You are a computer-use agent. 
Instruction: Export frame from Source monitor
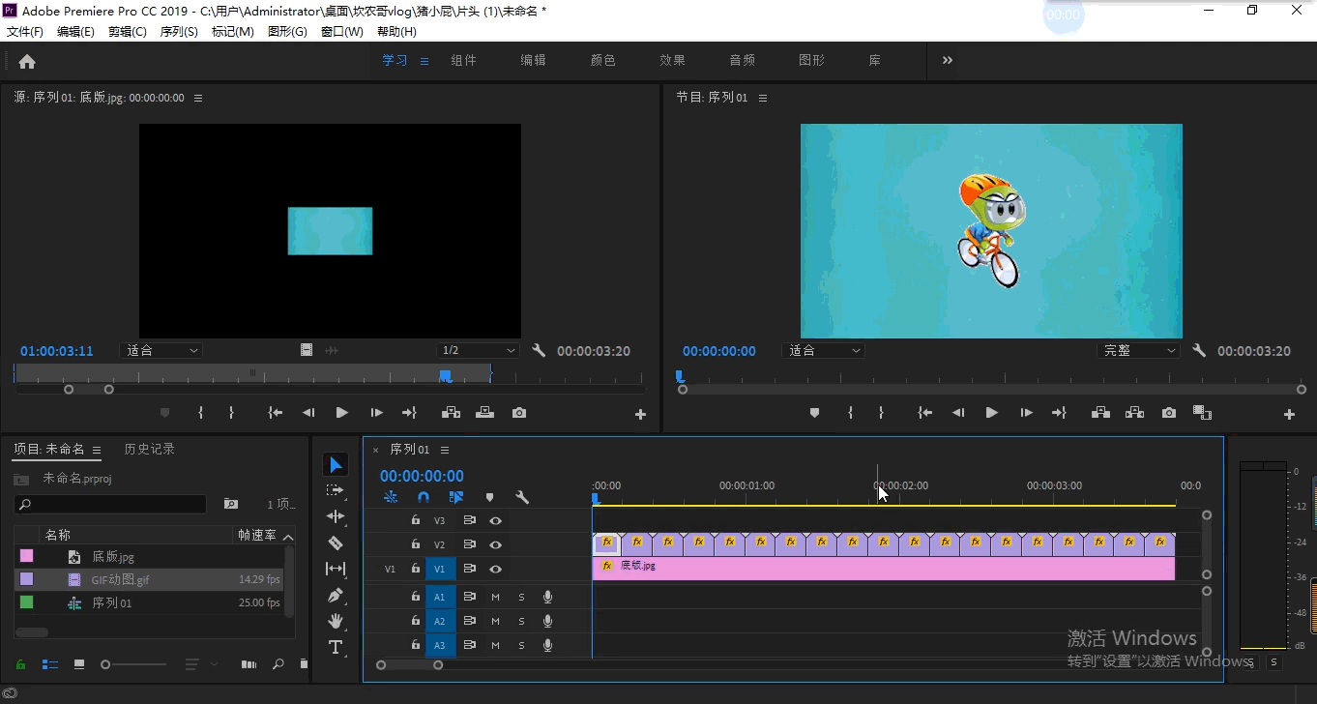pyautogui.click(x=519, y=413)
